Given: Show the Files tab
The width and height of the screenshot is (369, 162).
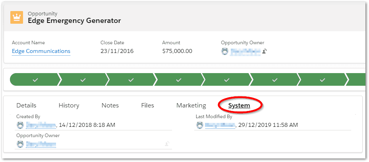Looking at the screenshot, I should pyautogui.click(x=147, y=105).
